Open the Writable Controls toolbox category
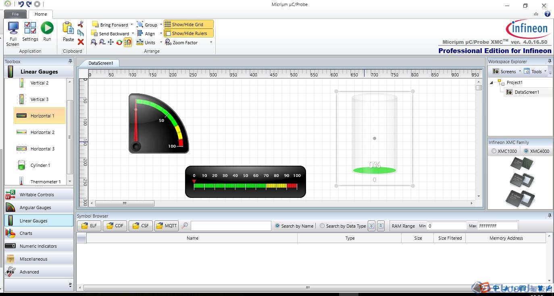 (39, 195)
